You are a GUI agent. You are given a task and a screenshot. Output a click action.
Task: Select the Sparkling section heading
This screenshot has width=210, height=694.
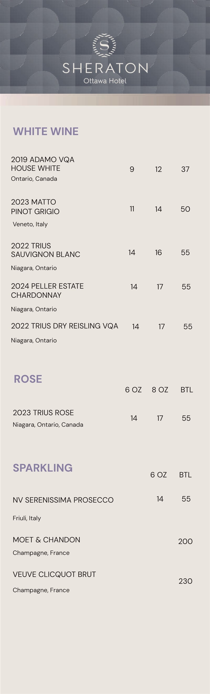tap(43, 468)
